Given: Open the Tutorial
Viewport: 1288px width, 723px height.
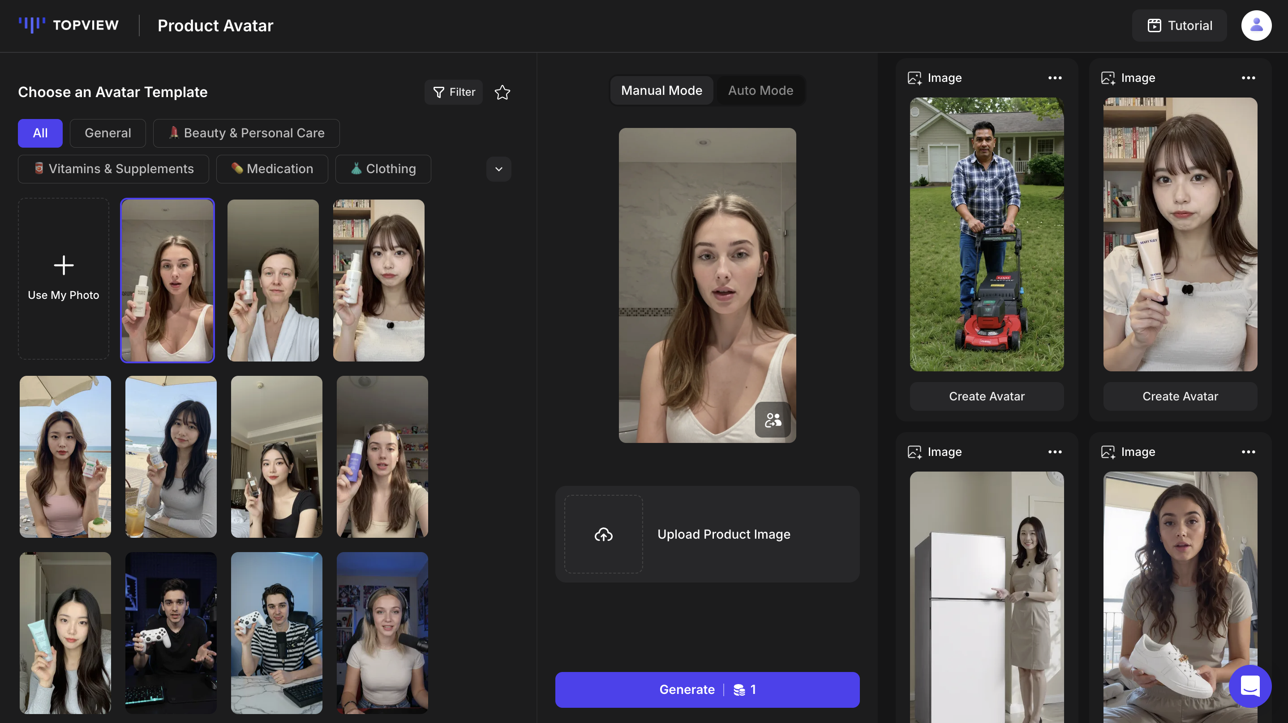Looking at the screenshot, I should click(x=1179, y=25).
